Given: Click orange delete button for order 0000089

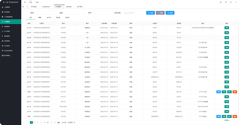Looking at the screenshot, I should click(235, 92).
